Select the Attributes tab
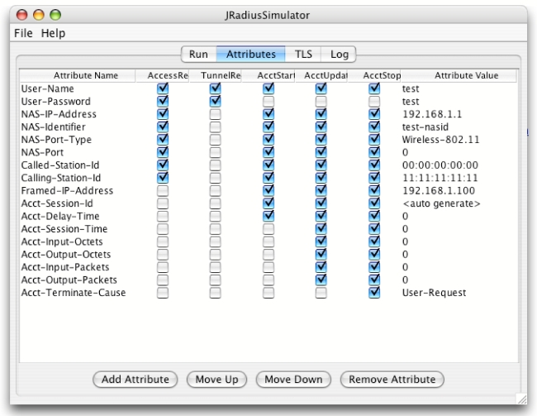The width and height of the screenshot is (537, 416). point(250,55)
